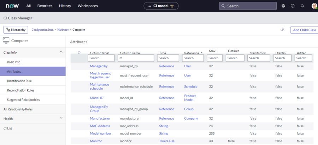The image size is (318, 145).
Task: Click the Add Child Class button
Action: [x=304, y=30]
